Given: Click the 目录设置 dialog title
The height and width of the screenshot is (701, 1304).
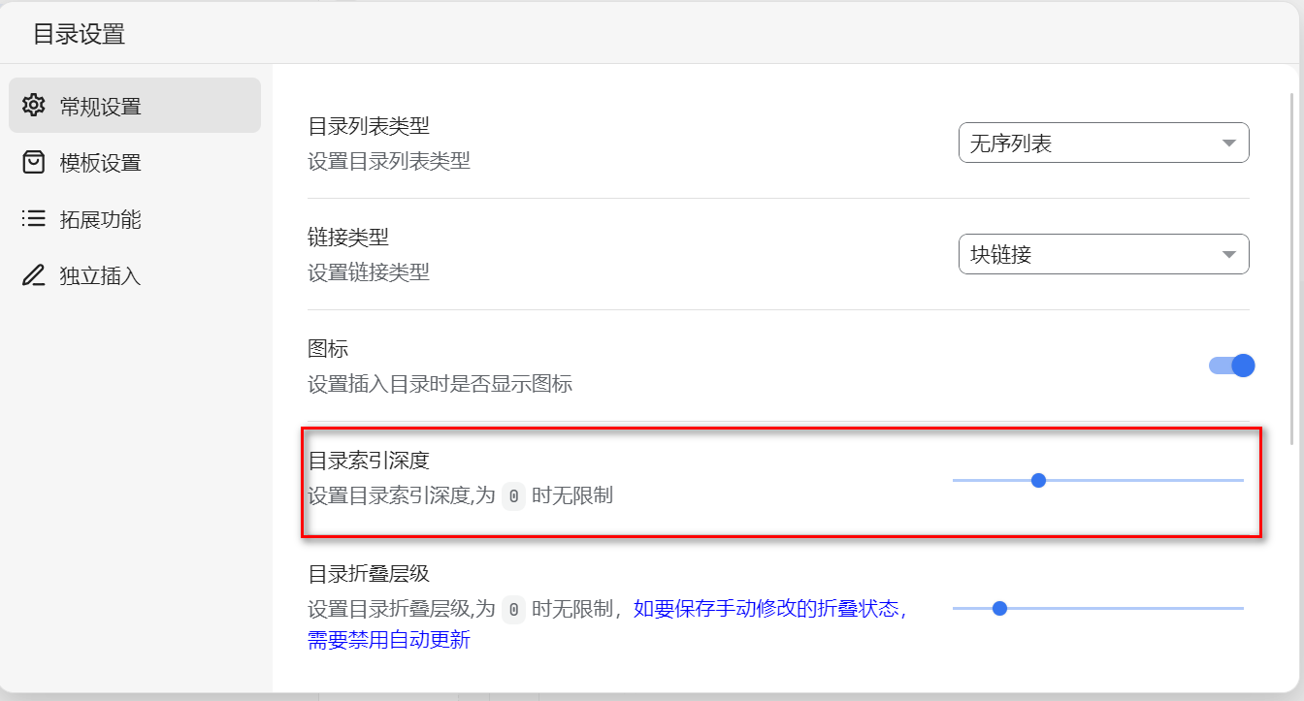Looking at the screenshot, I should (79, 34).
